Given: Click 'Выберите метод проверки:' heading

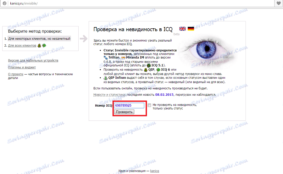Looking at the screenshot, I should pos(35,31).
